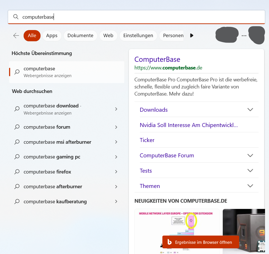The height and width of the screenshot is (254, 269).
Task: Open the three-dots options menu
Action: coord(244,36)
